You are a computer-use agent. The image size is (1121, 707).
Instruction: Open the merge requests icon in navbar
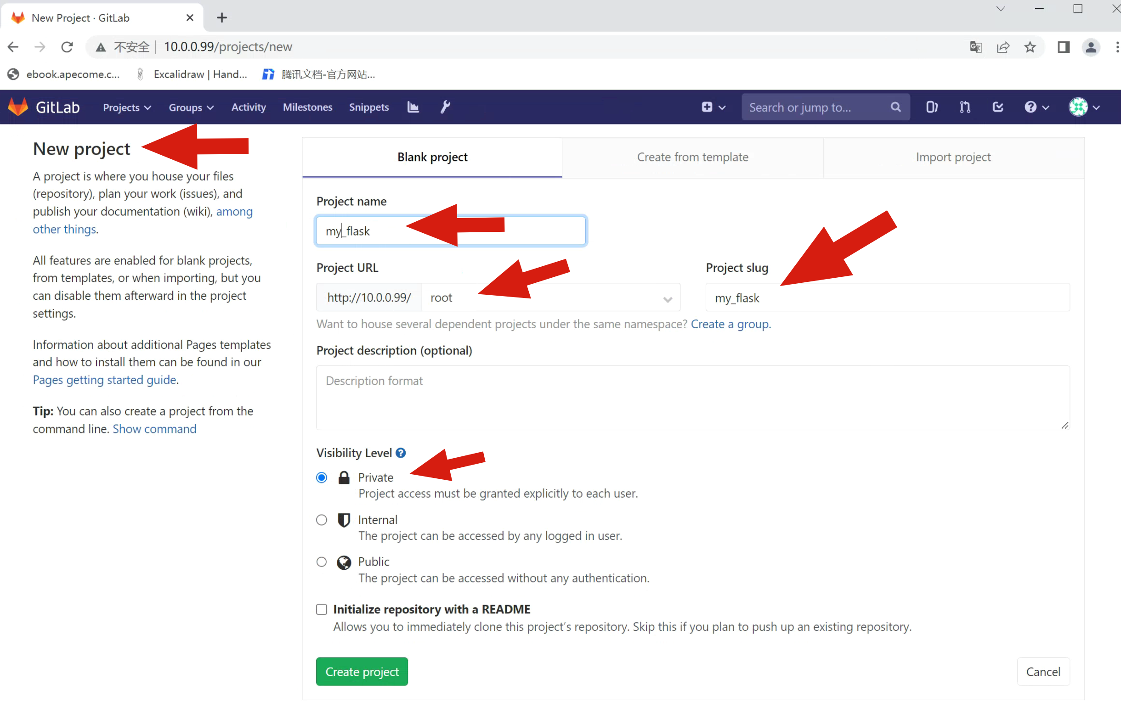pyautogui.click(x=965, y=107)
